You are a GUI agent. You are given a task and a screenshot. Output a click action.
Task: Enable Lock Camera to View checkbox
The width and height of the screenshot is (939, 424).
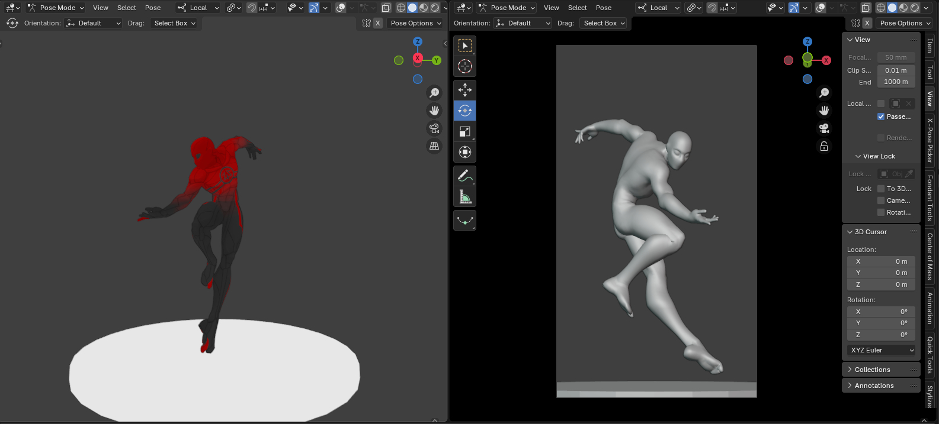click(881, 200)
